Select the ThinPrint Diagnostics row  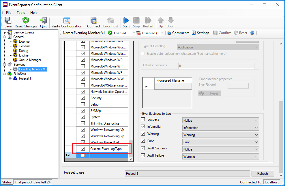coord(109,123)
